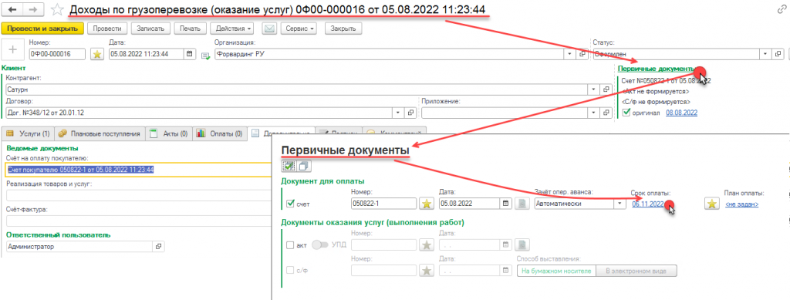Open the Статус record via its open icon

778,54
